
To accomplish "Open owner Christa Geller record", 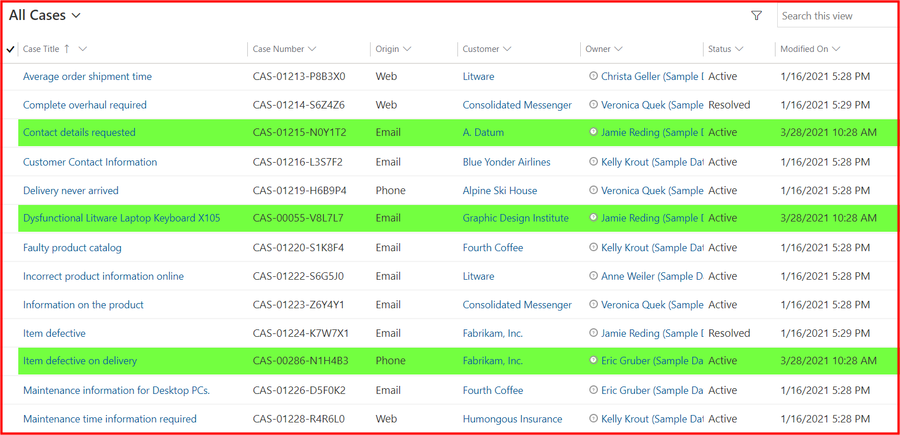I will pyautogui.click(x=652, y=76).
